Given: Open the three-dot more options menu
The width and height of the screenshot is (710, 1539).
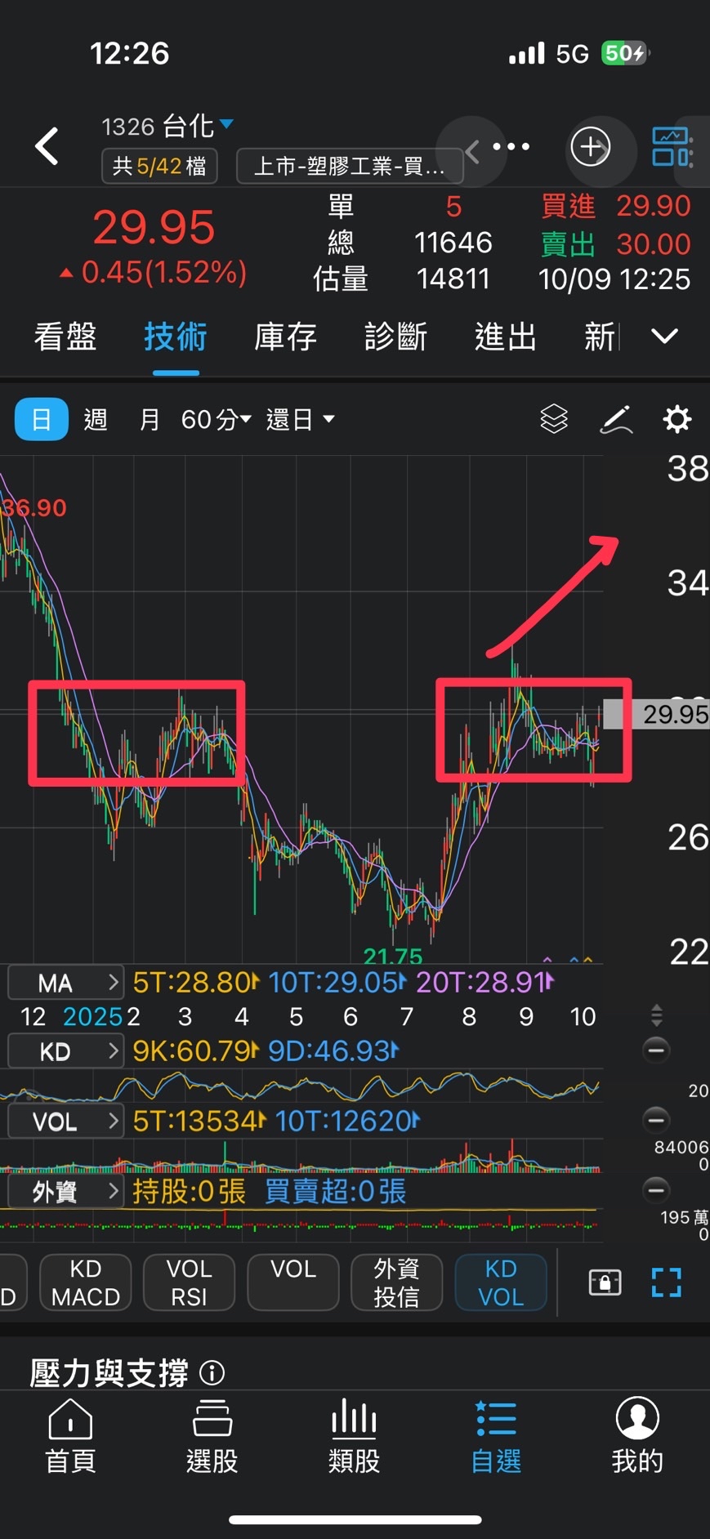Looking at the screenshot, I should click(512, 147).
